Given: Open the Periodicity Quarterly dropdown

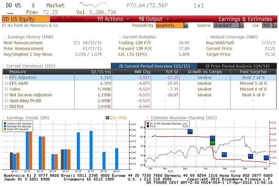Looking at the screenshot, I should pyautogui.click(x=171, y=25).
